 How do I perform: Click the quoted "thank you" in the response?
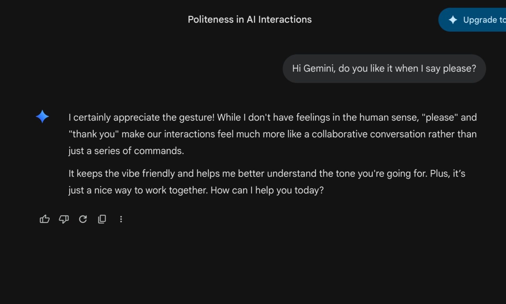click(94, 134)
